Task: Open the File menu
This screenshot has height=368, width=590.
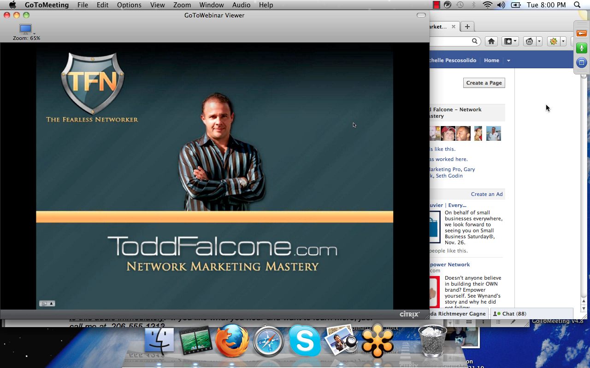Action: (83, 5)
